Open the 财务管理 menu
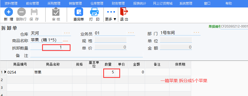 (118, 3)
